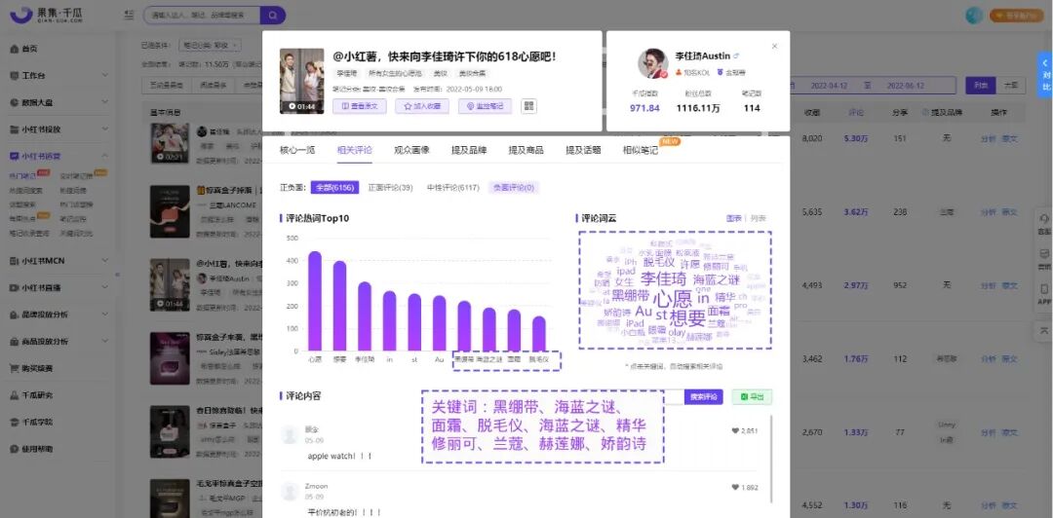Image resolution: width=1053 pixels, height=518 pixels.
Task: Open the QR code icon beside 监控笔记
Action: pos(528,106)
